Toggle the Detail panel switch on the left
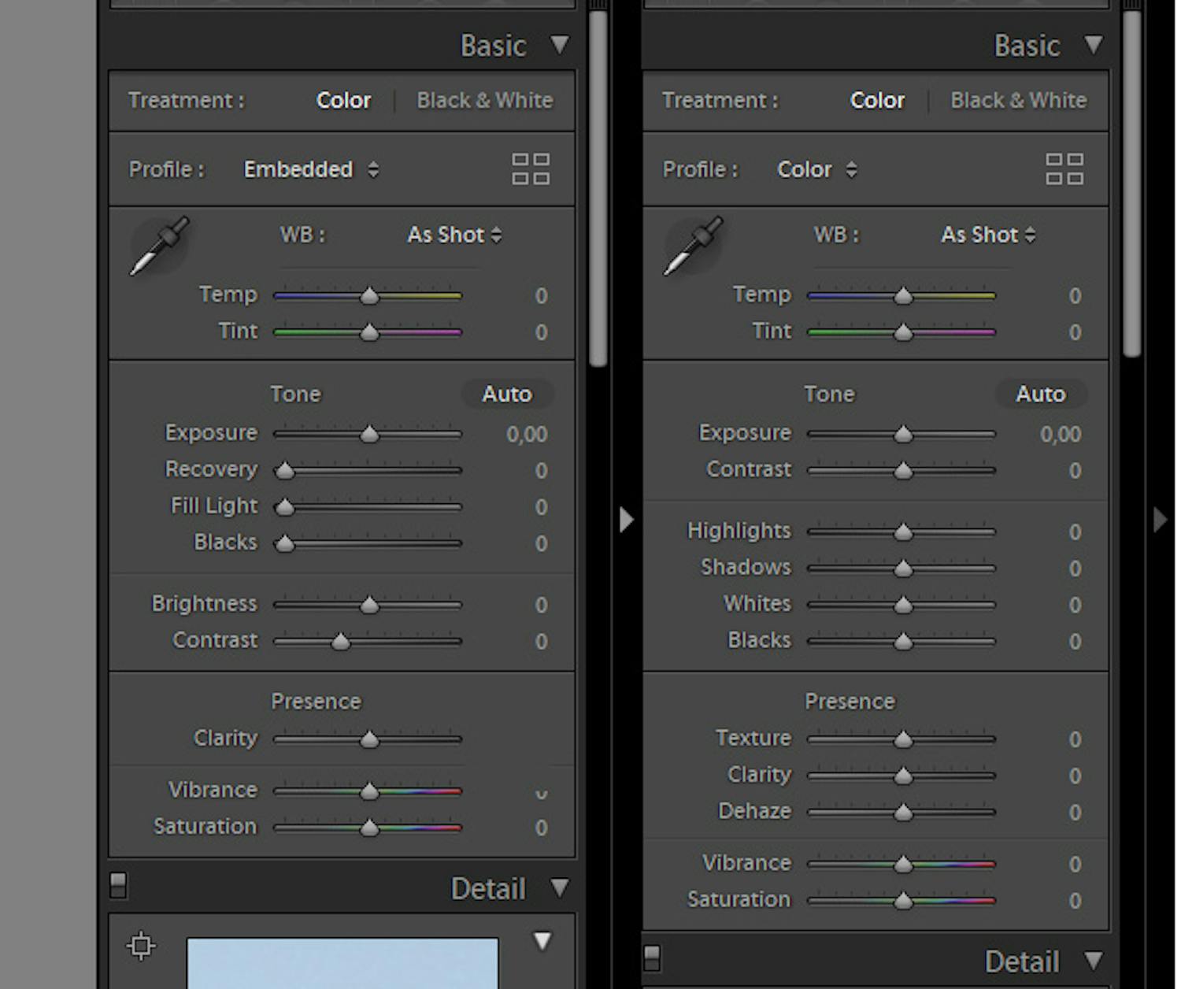This screenshot has width=1181, height=989. pyautogui.click(x=119, y=885)
